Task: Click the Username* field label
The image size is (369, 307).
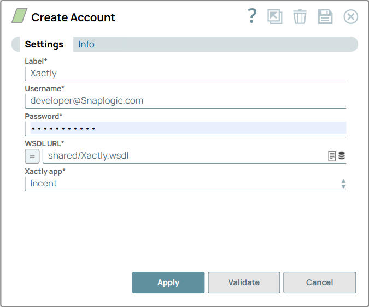Action: pos(44,88)
